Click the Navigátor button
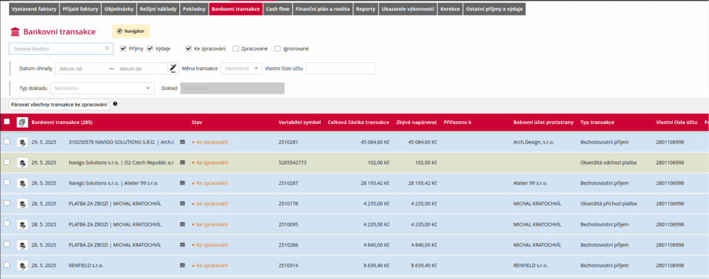The image size is (709, 279). (x=131, y=31)
